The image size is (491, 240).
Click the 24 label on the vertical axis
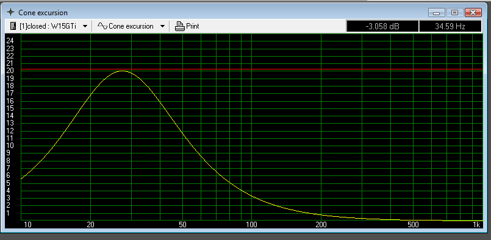[10, 41]
